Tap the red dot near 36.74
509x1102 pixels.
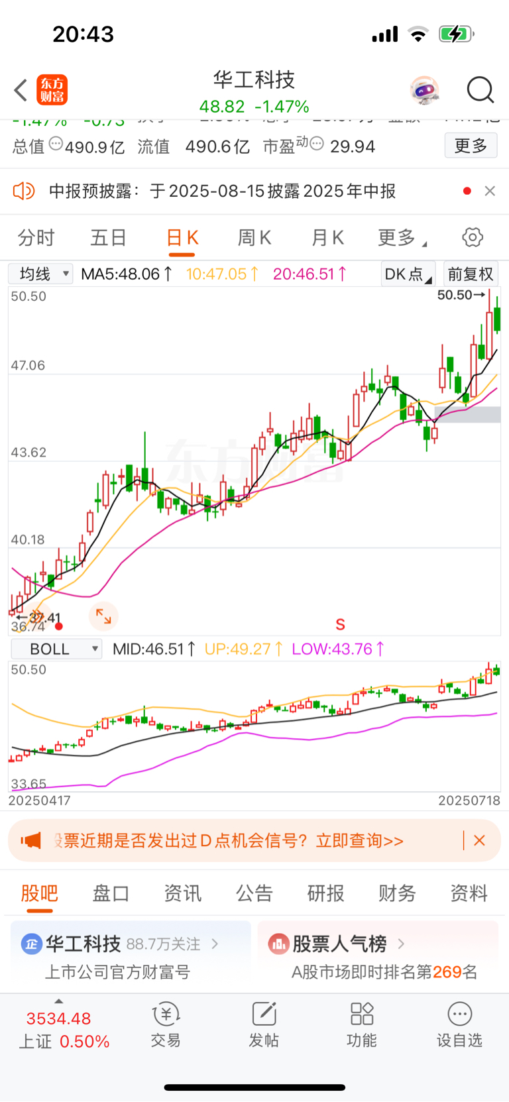coord(59,626)
